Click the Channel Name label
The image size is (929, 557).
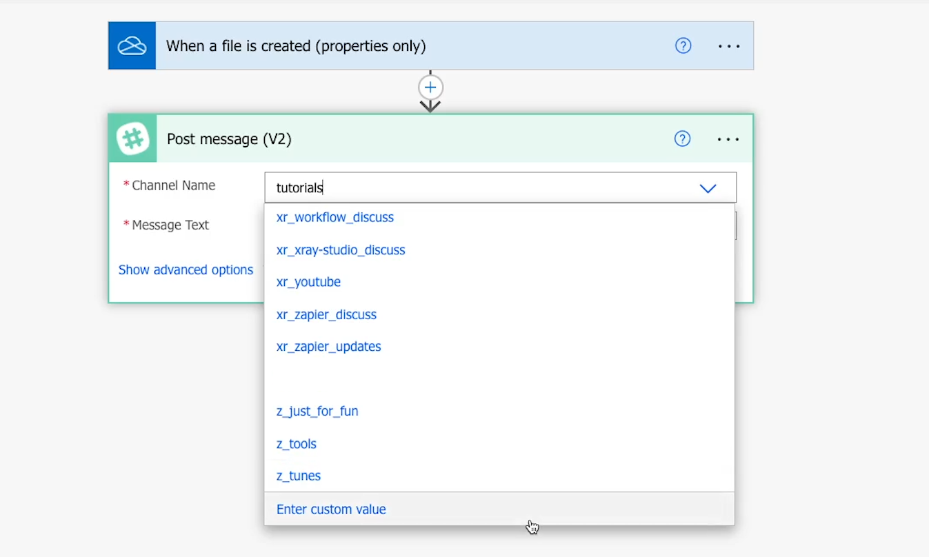[x=173, y=185]
